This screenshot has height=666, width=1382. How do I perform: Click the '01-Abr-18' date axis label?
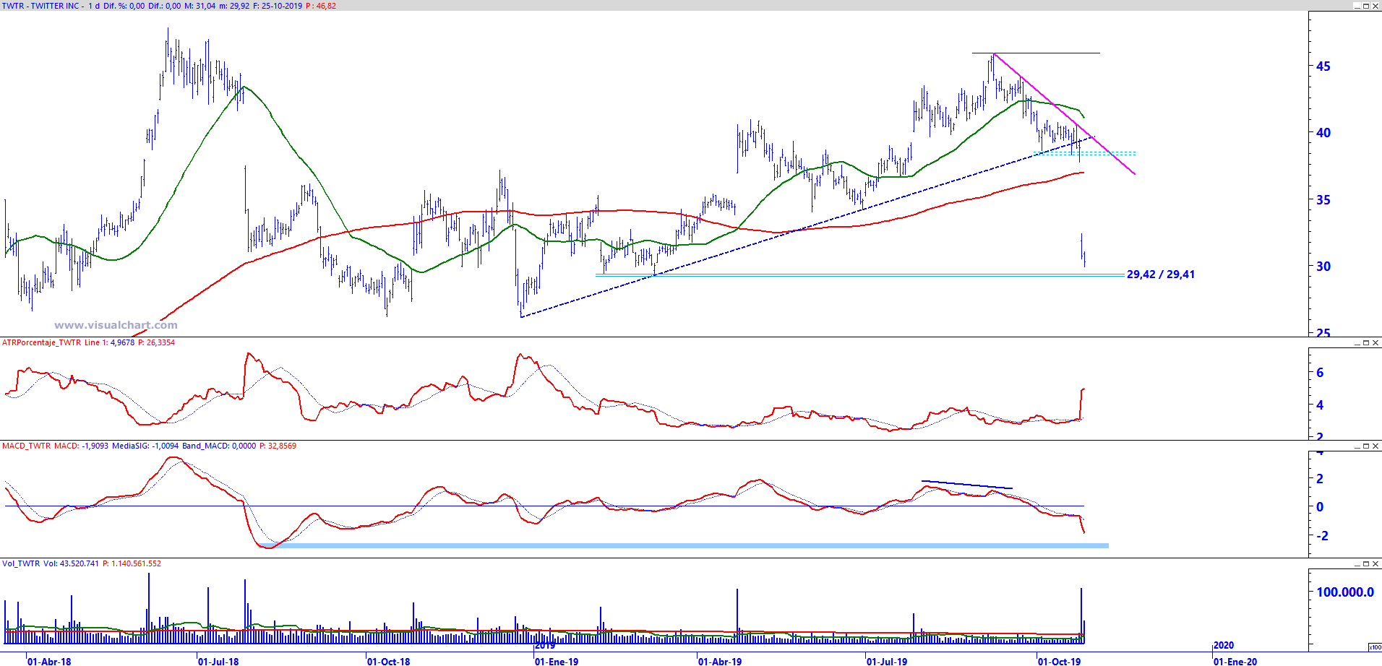tap(49, 661)
